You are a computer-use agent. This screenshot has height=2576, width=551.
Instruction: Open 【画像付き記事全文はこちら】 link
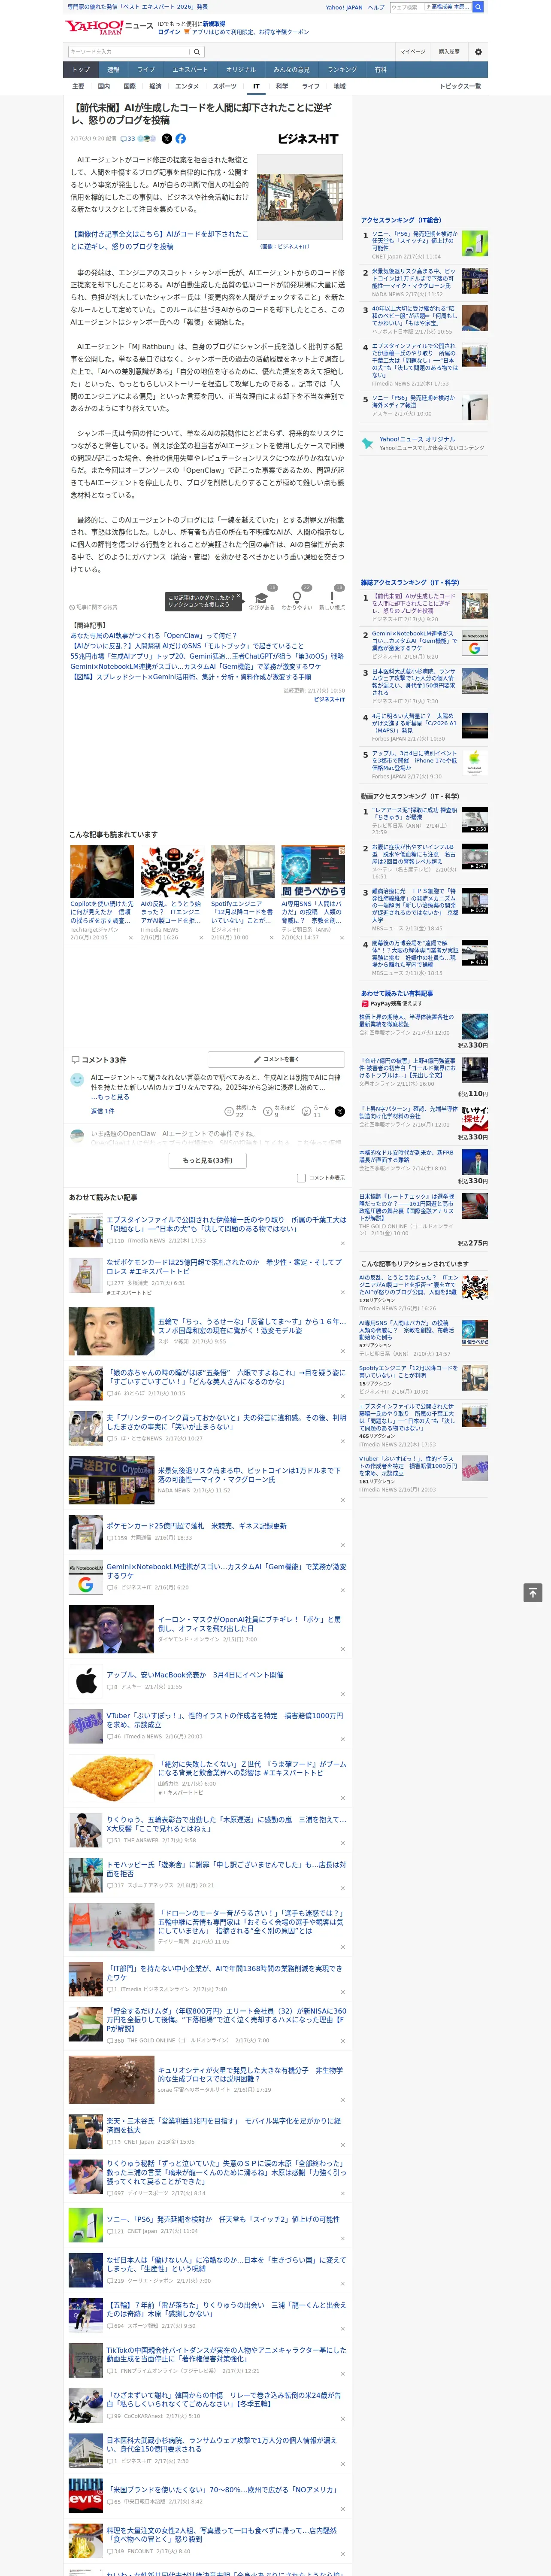point(159,240)
